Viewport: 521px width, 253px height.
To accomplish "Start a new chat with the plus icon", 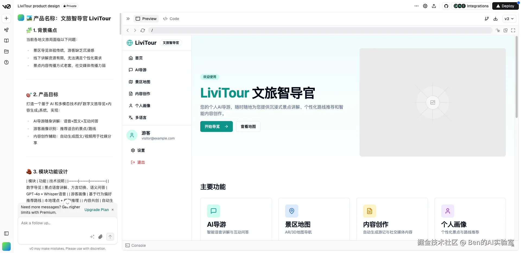I will [7, 18].
